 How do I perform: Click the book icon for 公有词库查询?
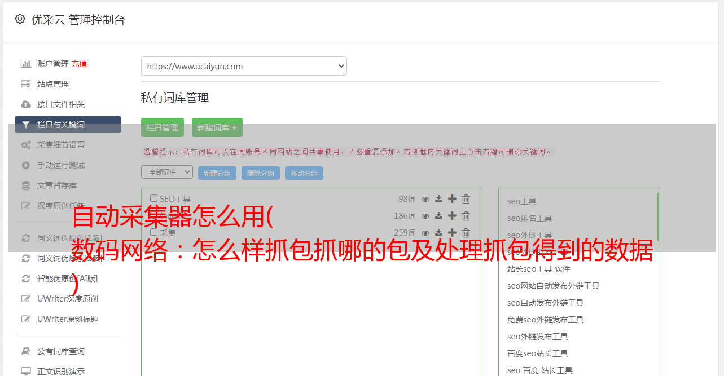click(x=25, y=351)
